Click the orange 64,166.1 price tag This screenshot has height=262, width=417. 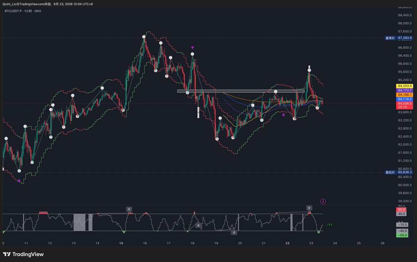[405, 95]
